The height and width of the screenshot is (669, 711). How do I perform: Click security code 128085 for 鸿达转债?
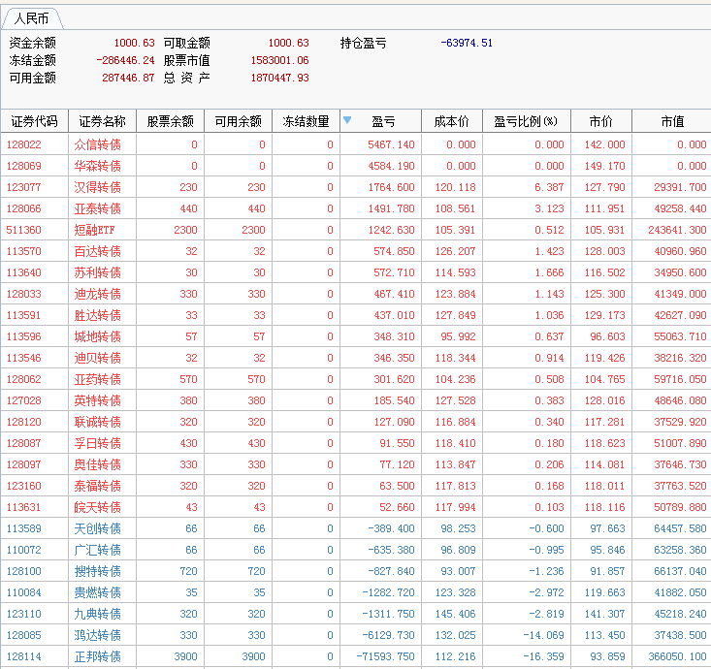[24, 635]
